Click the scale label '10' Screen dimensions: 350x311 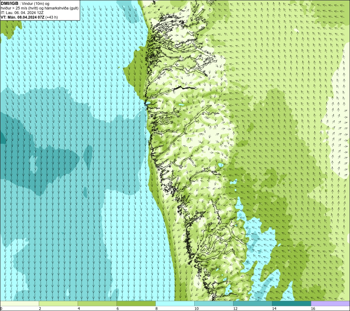(196, 309)
